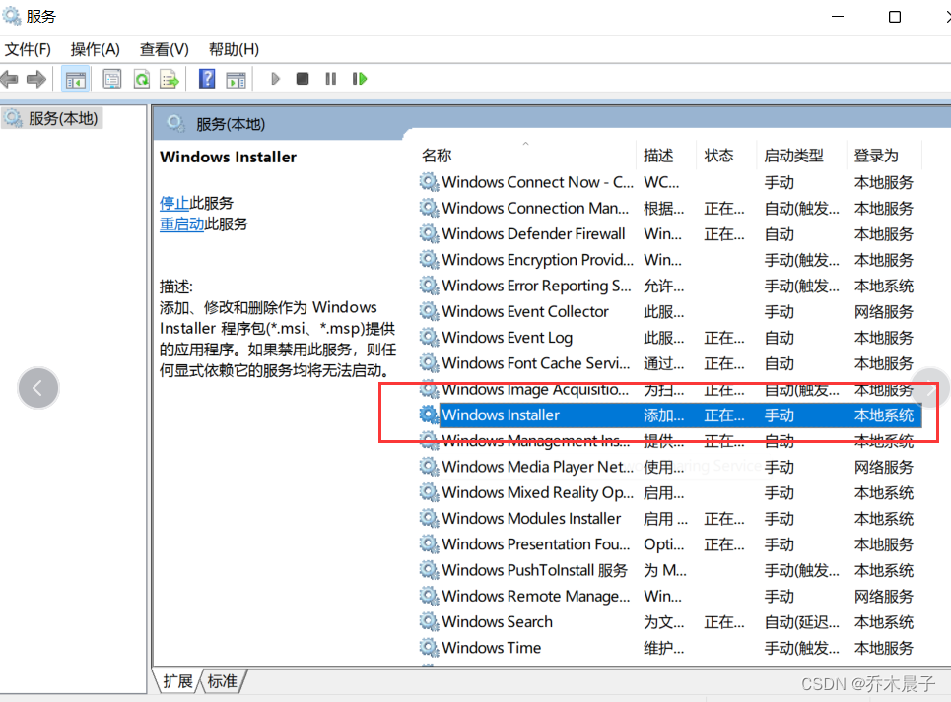Viewport: 951px width, 702px height.
Task: Switch to the 标准 tab
Action: point(222,681)
